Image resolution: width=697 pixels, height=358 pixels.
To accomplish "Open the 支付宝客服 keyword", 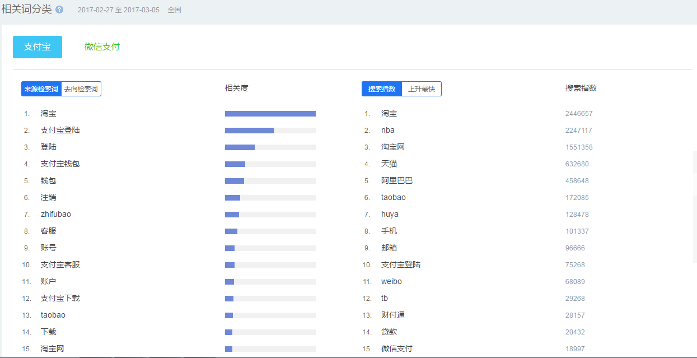I will point(60,265).
